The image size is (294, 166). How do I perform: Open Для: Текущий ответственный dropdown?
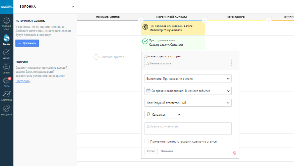[188, 103]
